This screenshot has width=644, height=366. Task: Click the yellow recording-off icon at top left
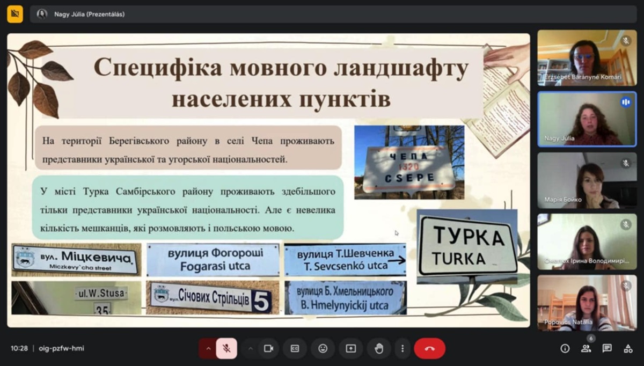[x=14, y=14]
